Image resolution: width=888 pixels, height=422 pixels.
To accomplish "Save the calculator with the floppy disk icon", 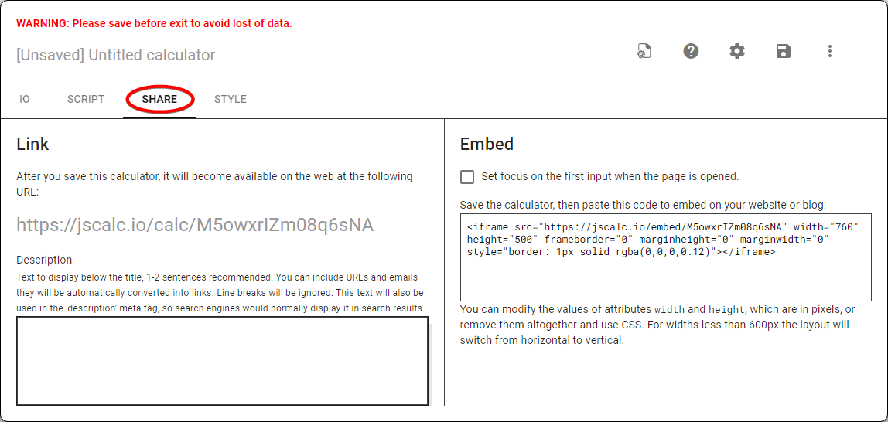I will coord(784,52).
